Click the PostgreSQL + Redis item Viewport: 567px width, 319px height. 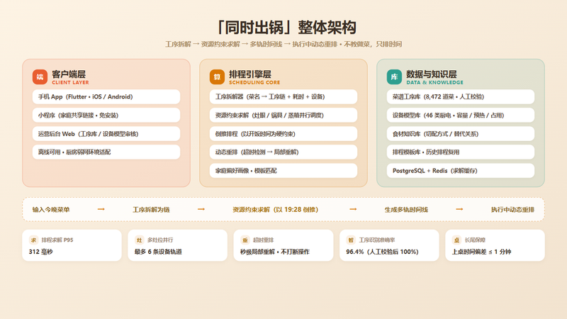click(461, 171)
